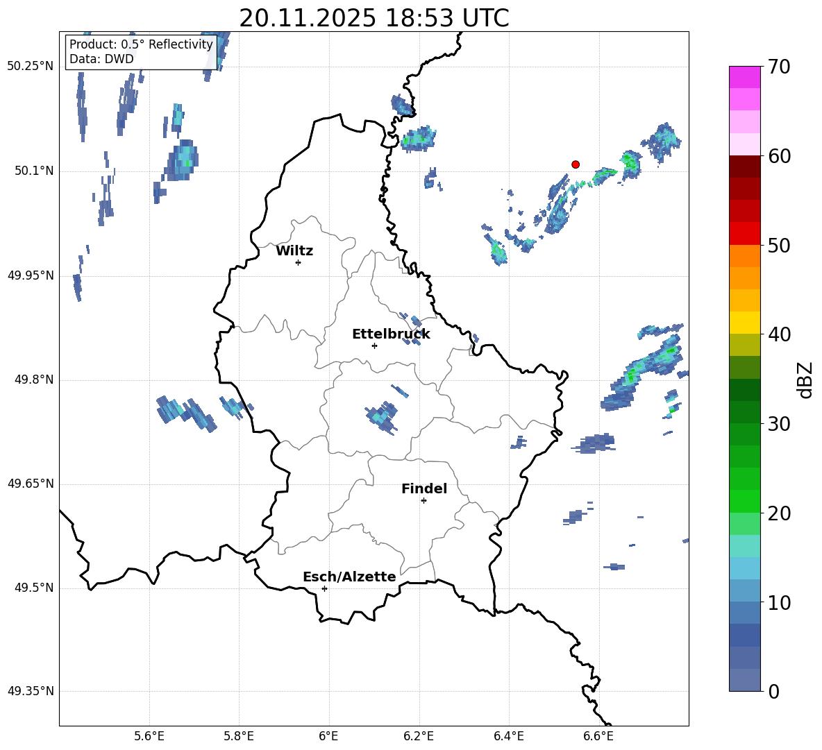Click the latitude label 50.25°N
The width and height of the screenshot is (822, 750).
pyautogui.click(x=31, y=67)
